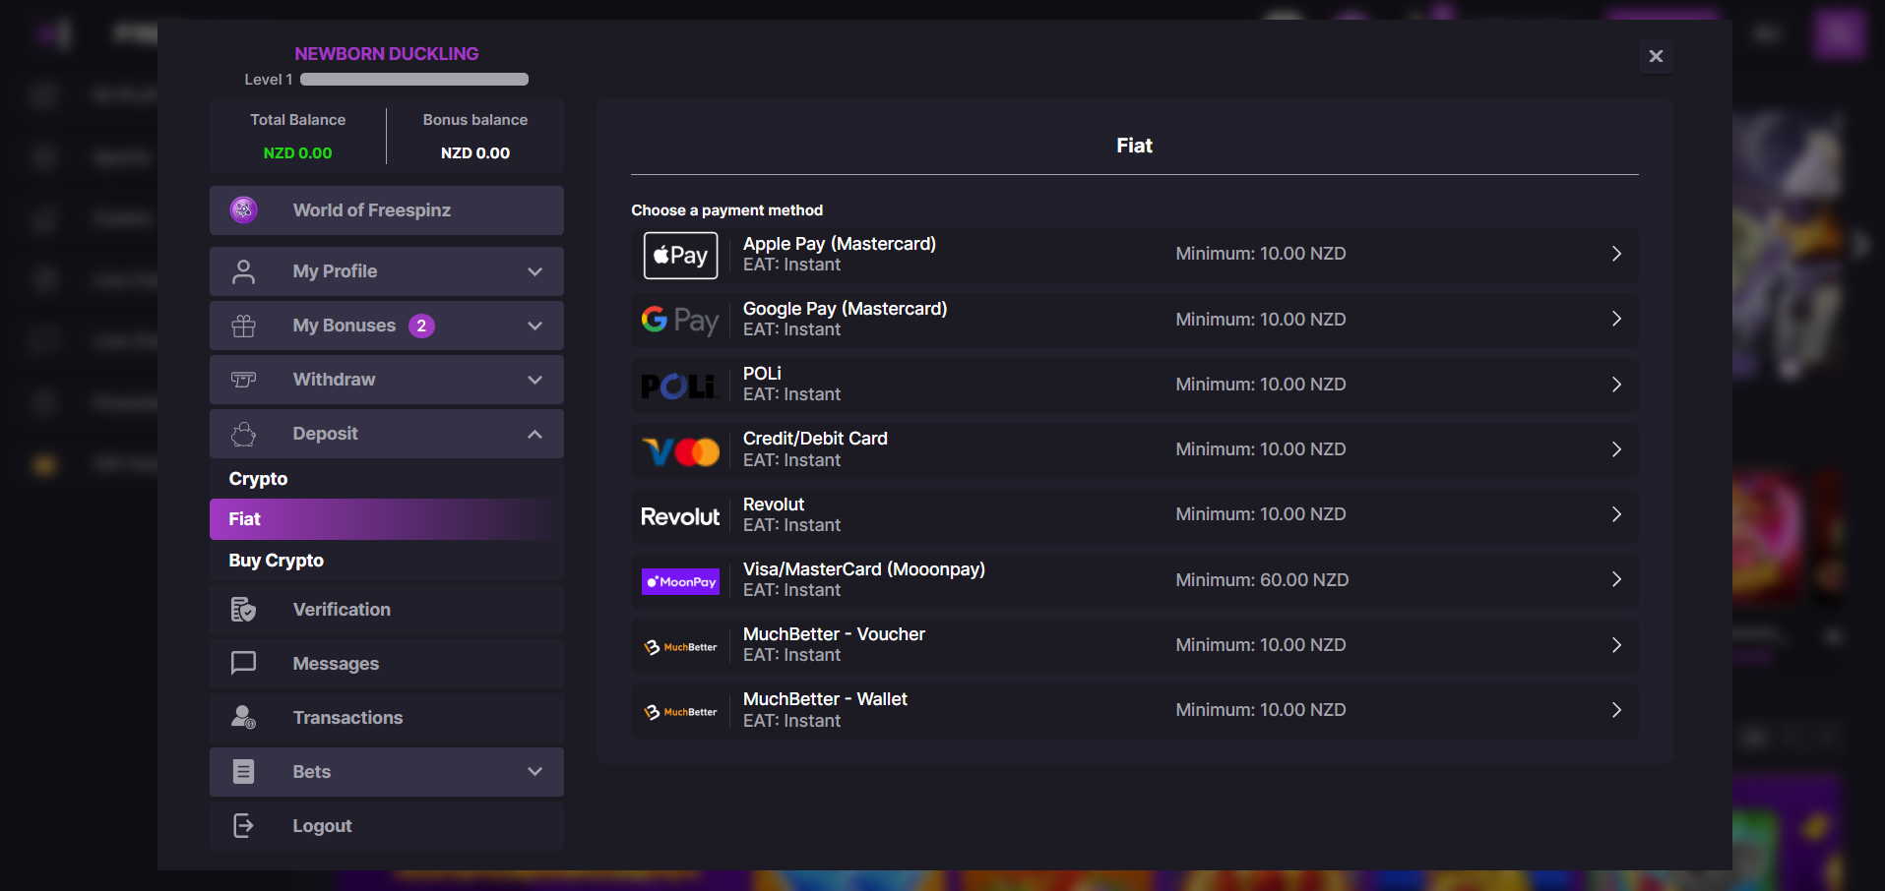Click the World of Freespinz globe icon

(x=243, y=209)
